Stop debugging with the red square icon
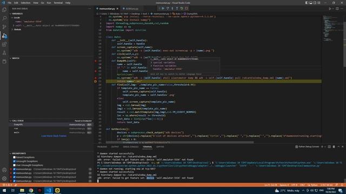Image resolution: width=346 pixels, height=194 pixels. 187,9
